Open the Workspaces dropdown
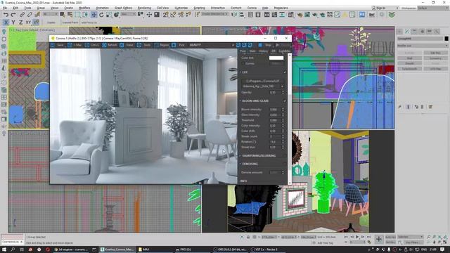This screenshot has width=450, height=253. pos(433,8)
